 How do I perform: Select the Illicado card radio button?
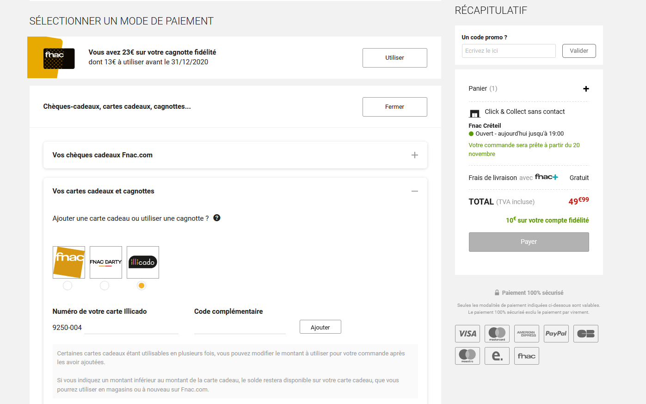142,286
